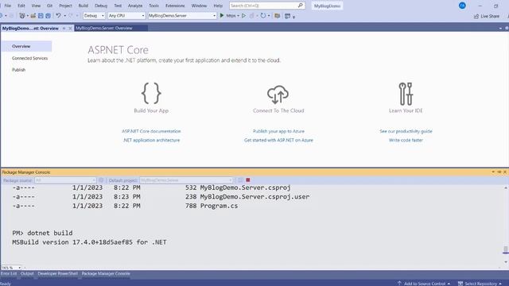Open Publish your app to Azure link
509x286 pixels.
click(278, 131)
